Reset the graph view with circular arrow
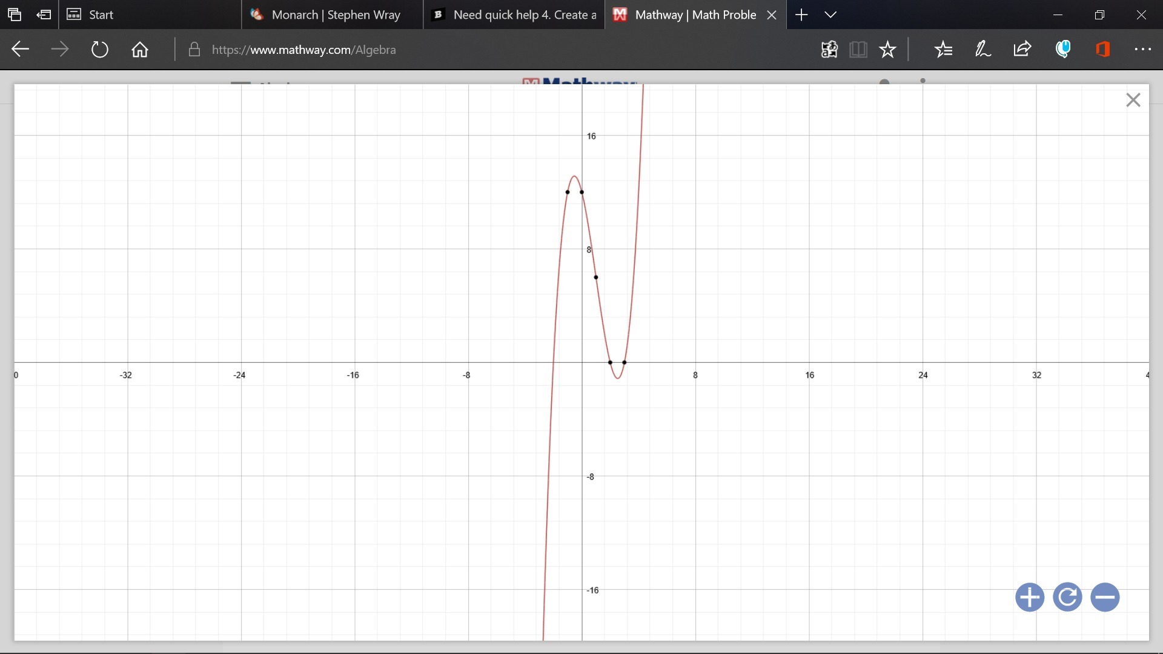 click(1067, 598)
